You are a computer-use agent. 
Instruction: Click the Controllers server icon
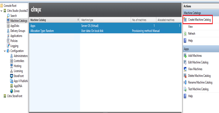tap(12, 61)
